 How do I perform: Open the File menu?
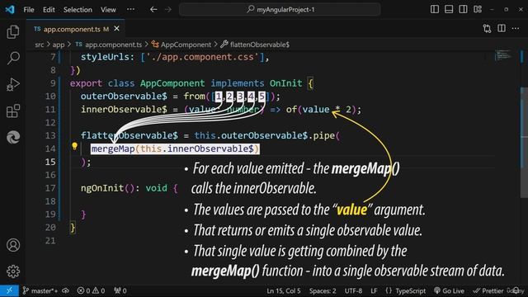click(x=29, y=10)
